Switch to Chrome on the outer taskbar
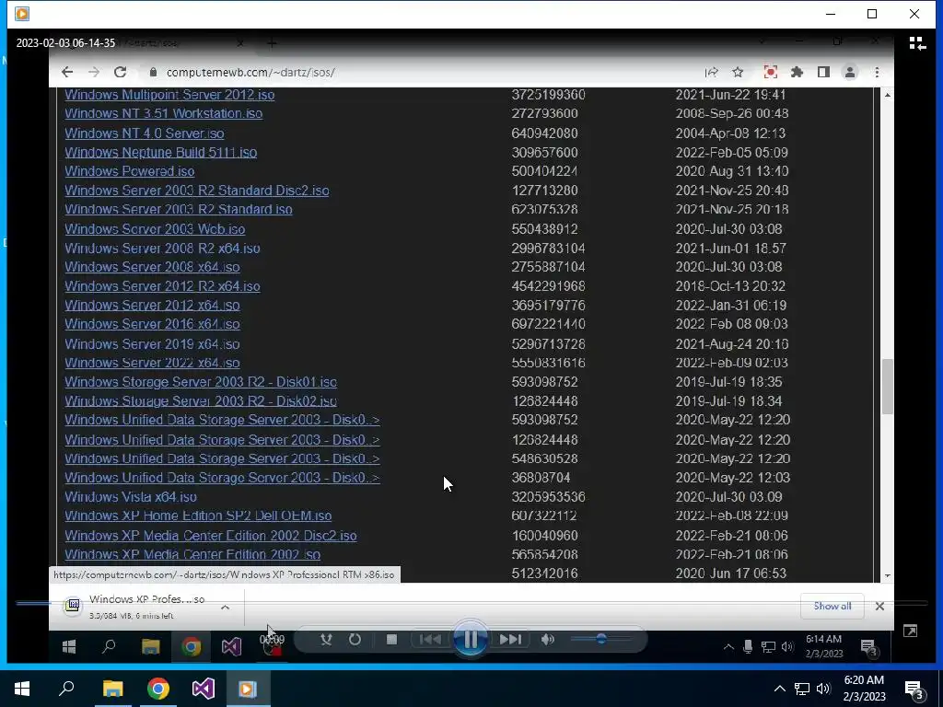The width and height of the screenshot is (943, 707). pyautogui.click(x=158, y=689)
